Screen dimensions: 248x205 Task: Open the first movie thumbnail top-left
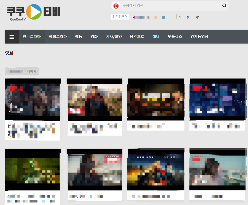coord(33,100)
